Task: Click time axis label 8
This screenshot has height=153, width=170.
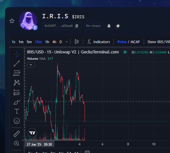Action: [x=128, y=144]
